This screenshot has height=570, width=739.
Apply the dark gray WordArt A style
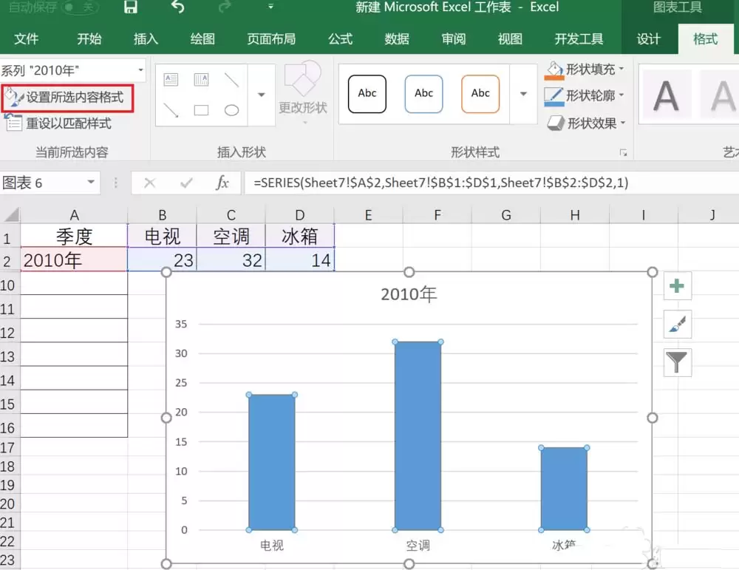666,95
